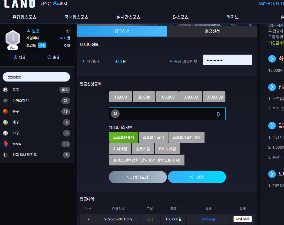Add the 100,000 quick amount
This screenshot has height=225, width=284.
[x=167, y=97]
